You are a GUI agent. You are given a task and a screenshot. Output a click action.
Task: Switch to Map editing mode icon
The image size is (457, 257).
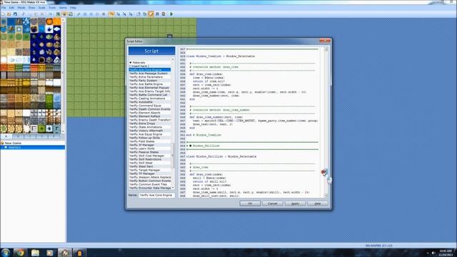click(58, 14)
